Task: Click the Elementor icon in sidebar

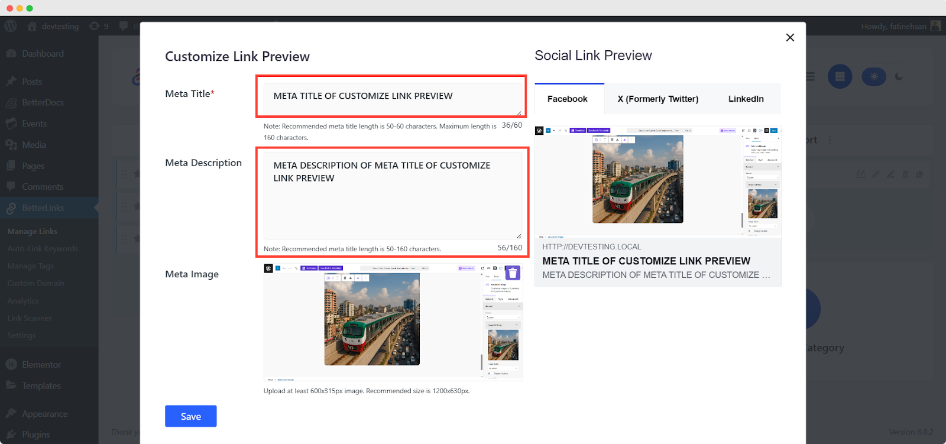Action: [11, 365]
